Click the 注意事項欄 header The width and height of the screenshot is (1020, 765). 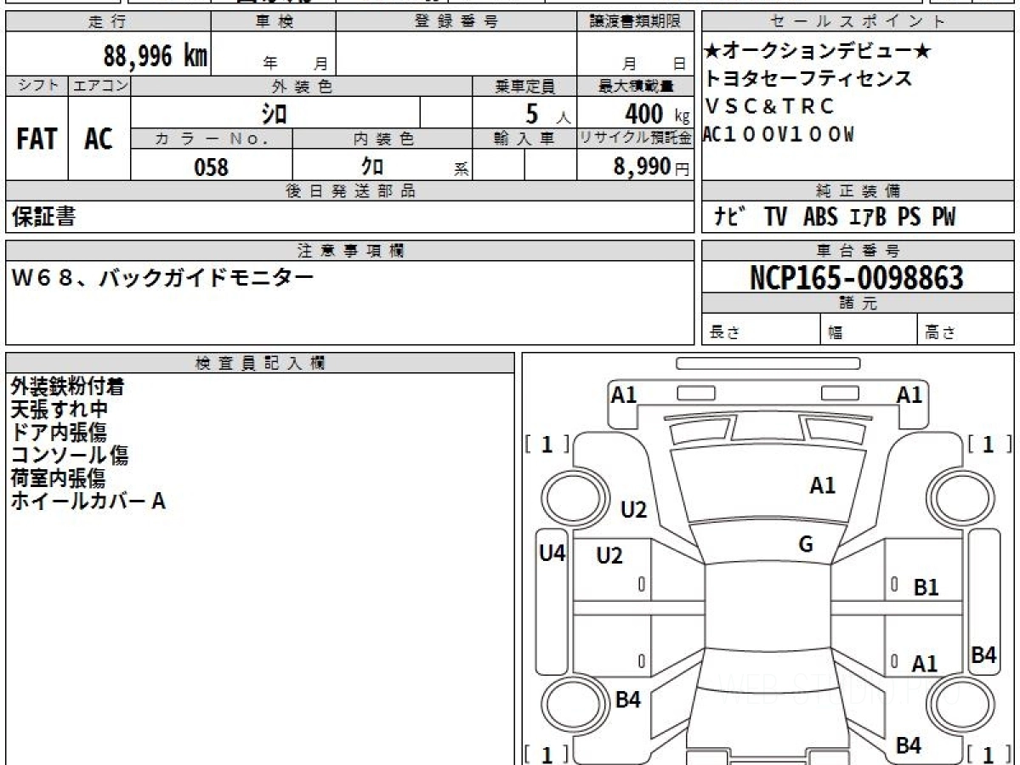coord(350,251)
